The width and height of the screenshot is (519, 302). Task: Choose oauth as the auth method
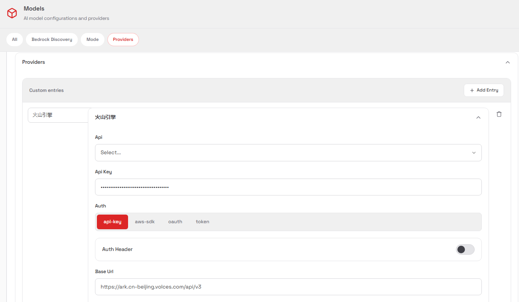175,222
